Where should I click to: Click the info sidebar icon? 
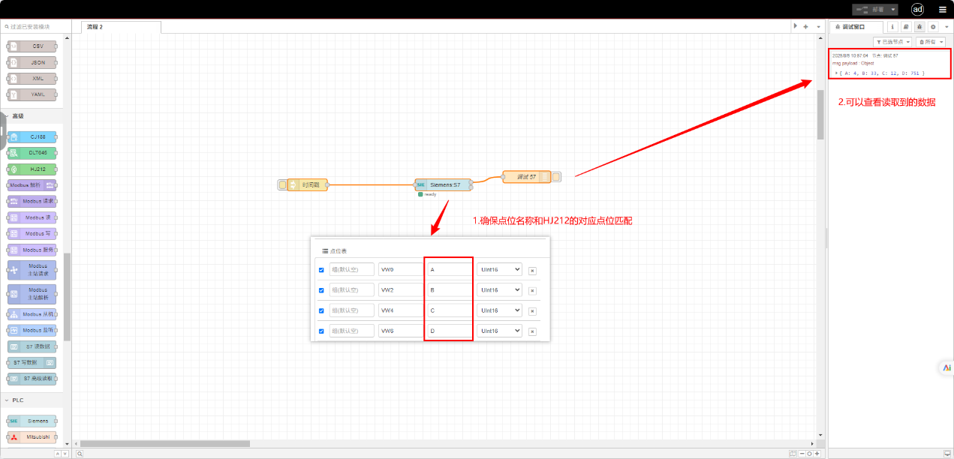click(892, 26)
